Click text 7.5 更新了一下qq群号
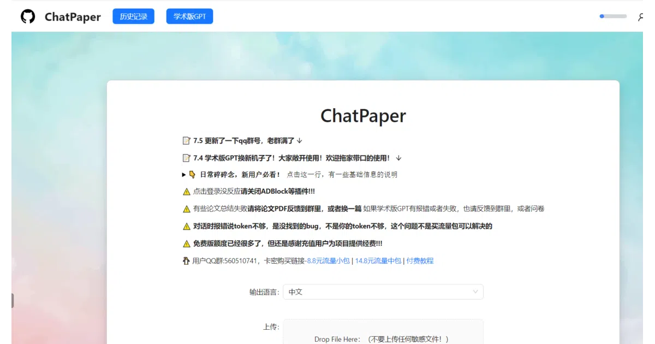655x344 pixels. (x=228, y=140)
